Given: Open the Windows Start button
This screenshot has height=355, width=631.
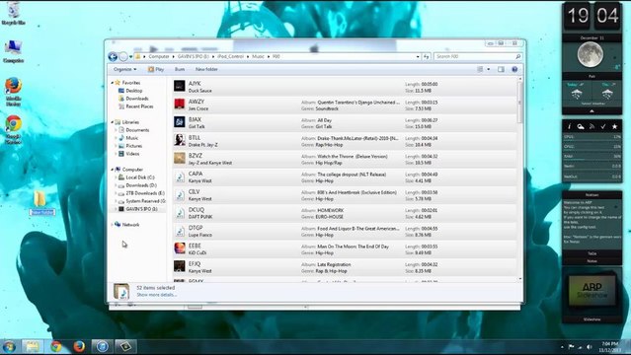Looking at the screenshot, I should tap(9, 346).
